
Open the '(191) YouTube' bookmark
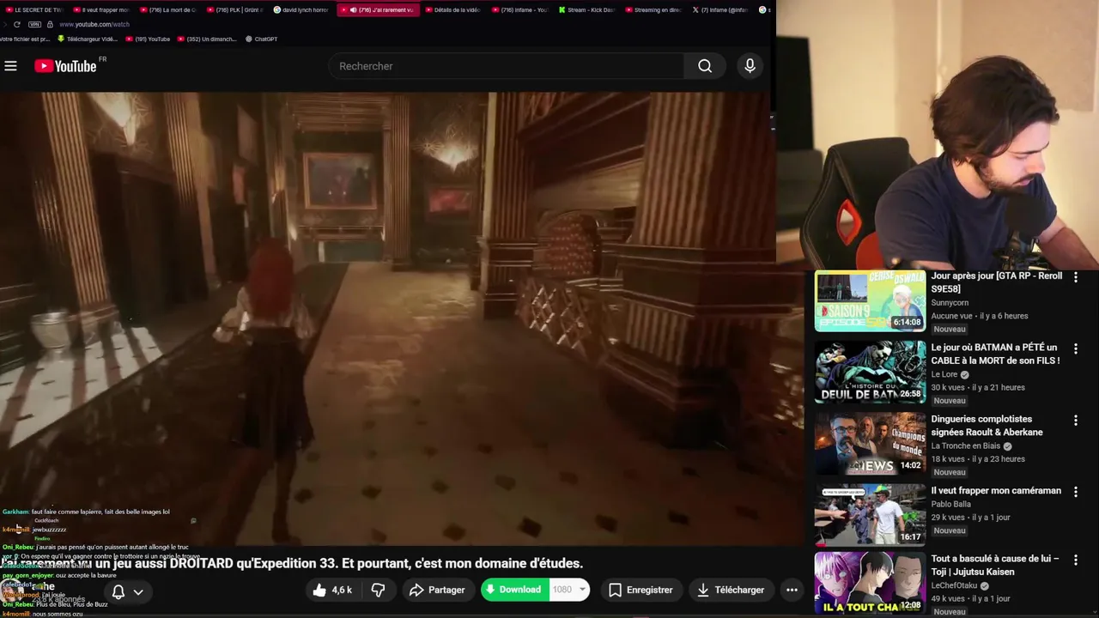click(x=148, y=39)
